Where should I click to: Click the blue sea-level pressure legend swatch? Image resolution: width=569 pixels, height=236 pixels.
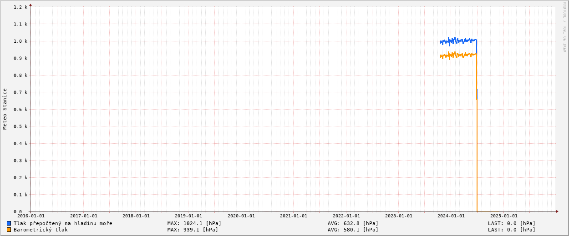click(x=9, y=223)
